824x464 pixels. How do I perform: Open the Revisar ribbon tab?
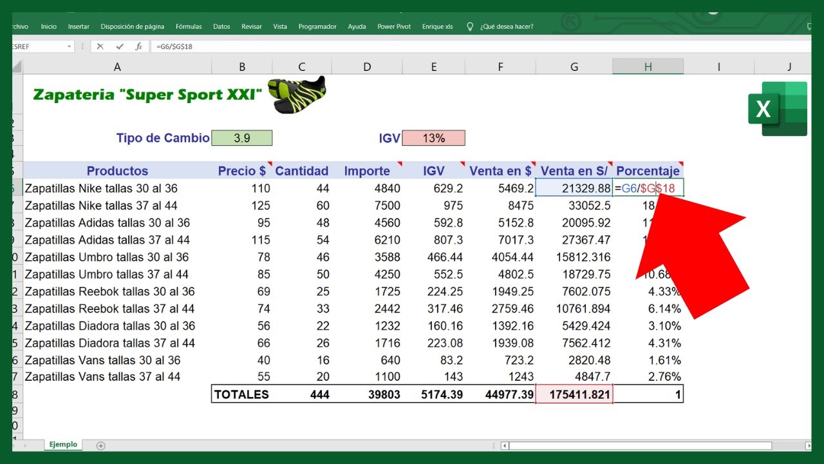[x=252, y=26]
